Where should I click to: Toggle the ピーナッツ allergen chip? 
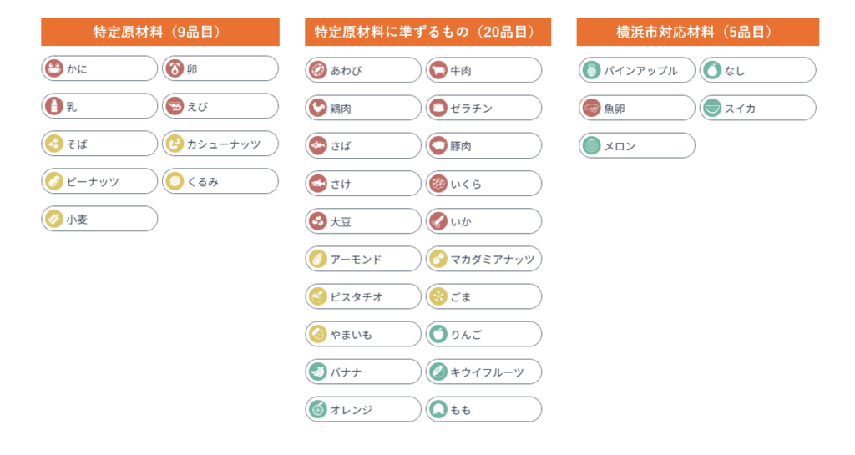pyautogui.click(x=99, y=181)
